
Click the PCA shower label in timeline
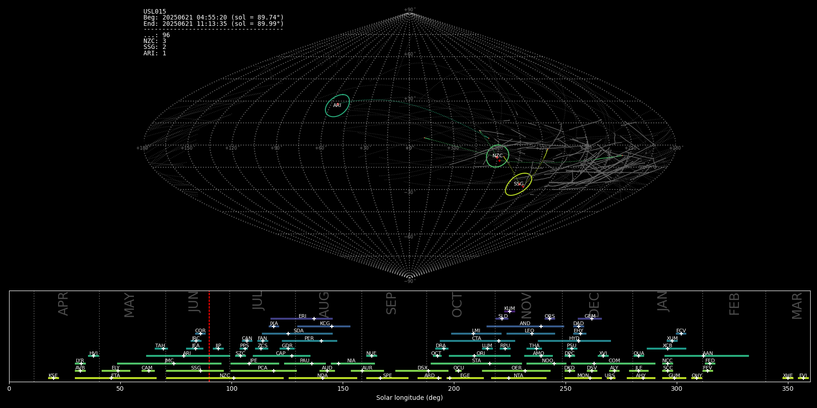pyautogui.click(x=262, y=368)
